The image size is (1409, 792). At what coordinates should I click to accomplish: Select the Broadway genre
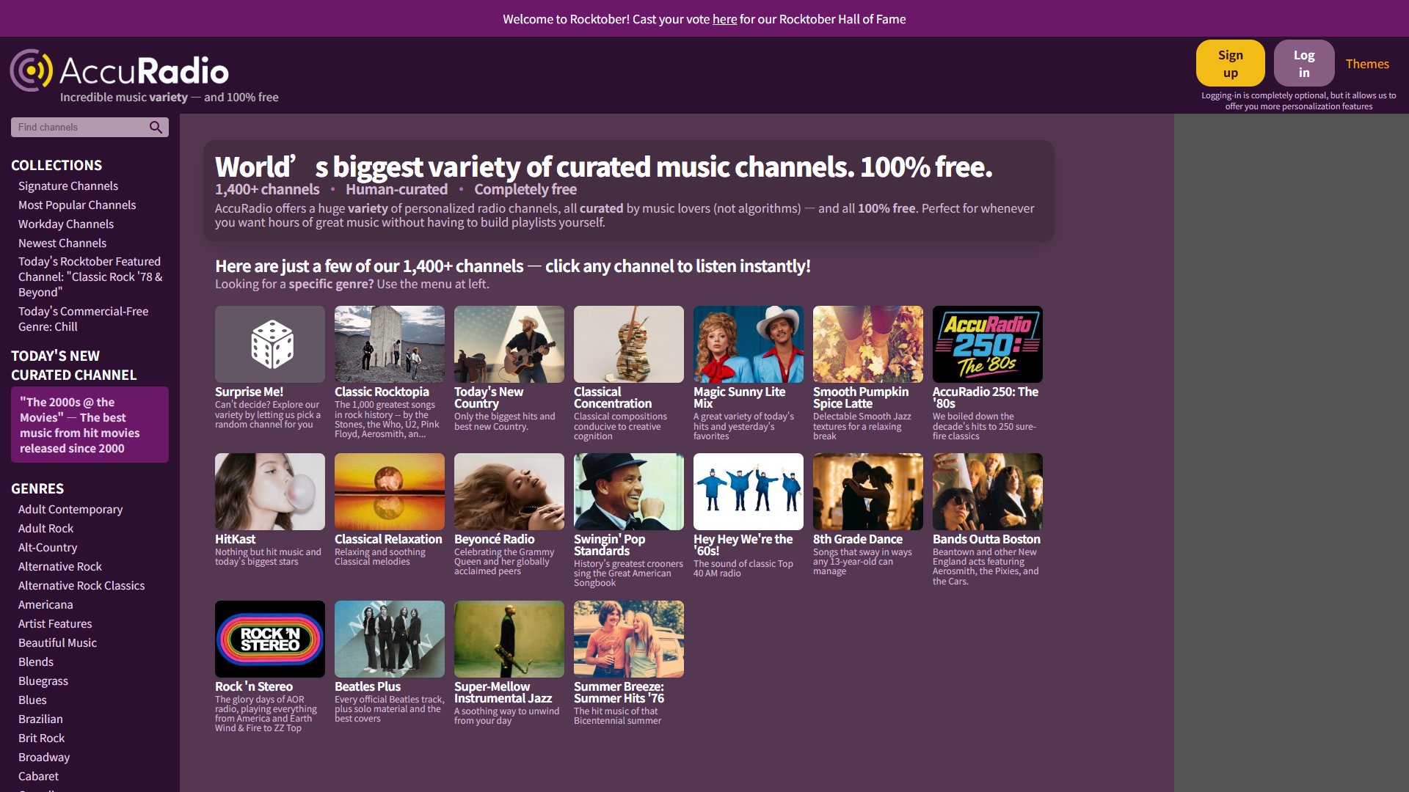[x=44, y=758]
